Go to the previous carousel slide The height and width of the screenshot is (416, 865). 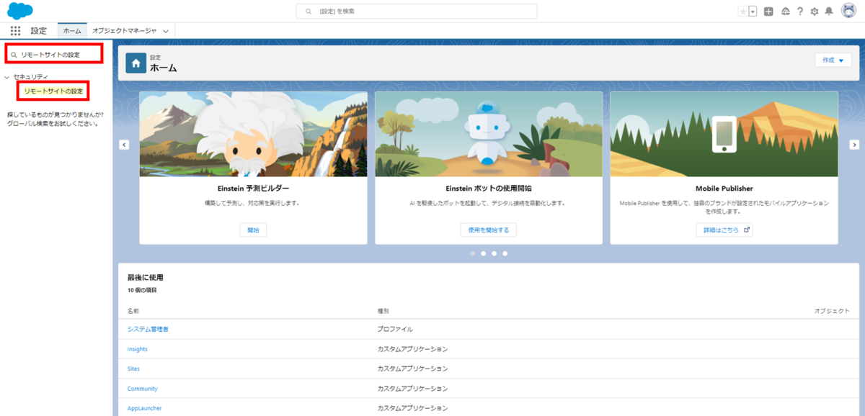pos(124,145)
